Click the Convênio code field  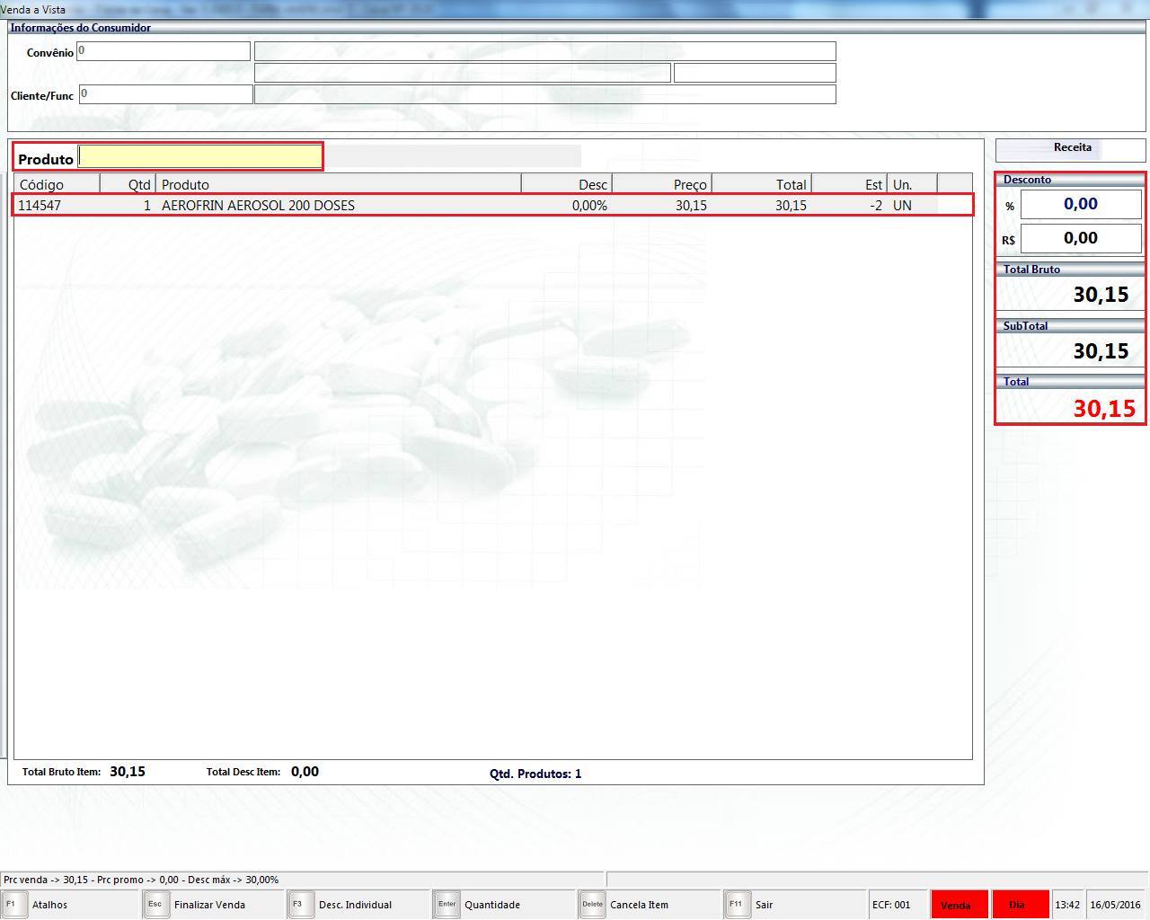tap(163, 51)
